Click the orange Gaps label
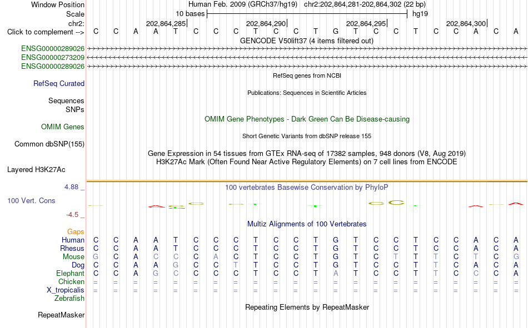The image size is (528, 328). (x=76, y=231)
